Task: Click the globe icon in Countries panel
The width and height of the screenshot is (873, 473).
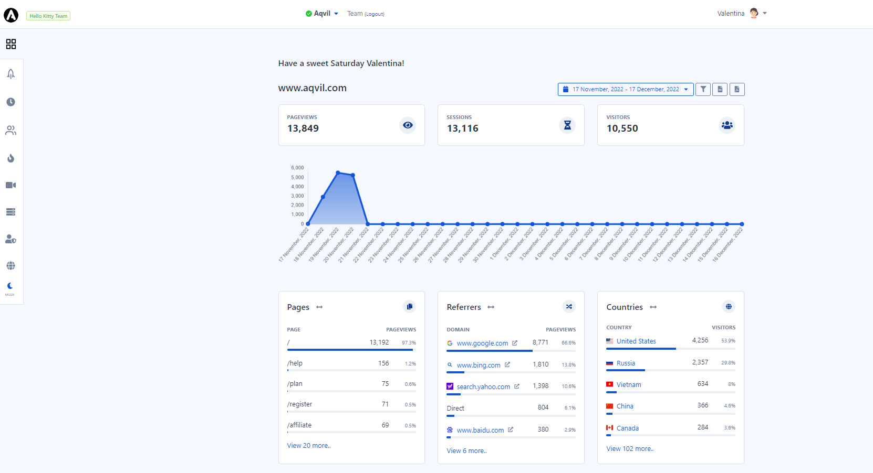Action: pos(729,307)
